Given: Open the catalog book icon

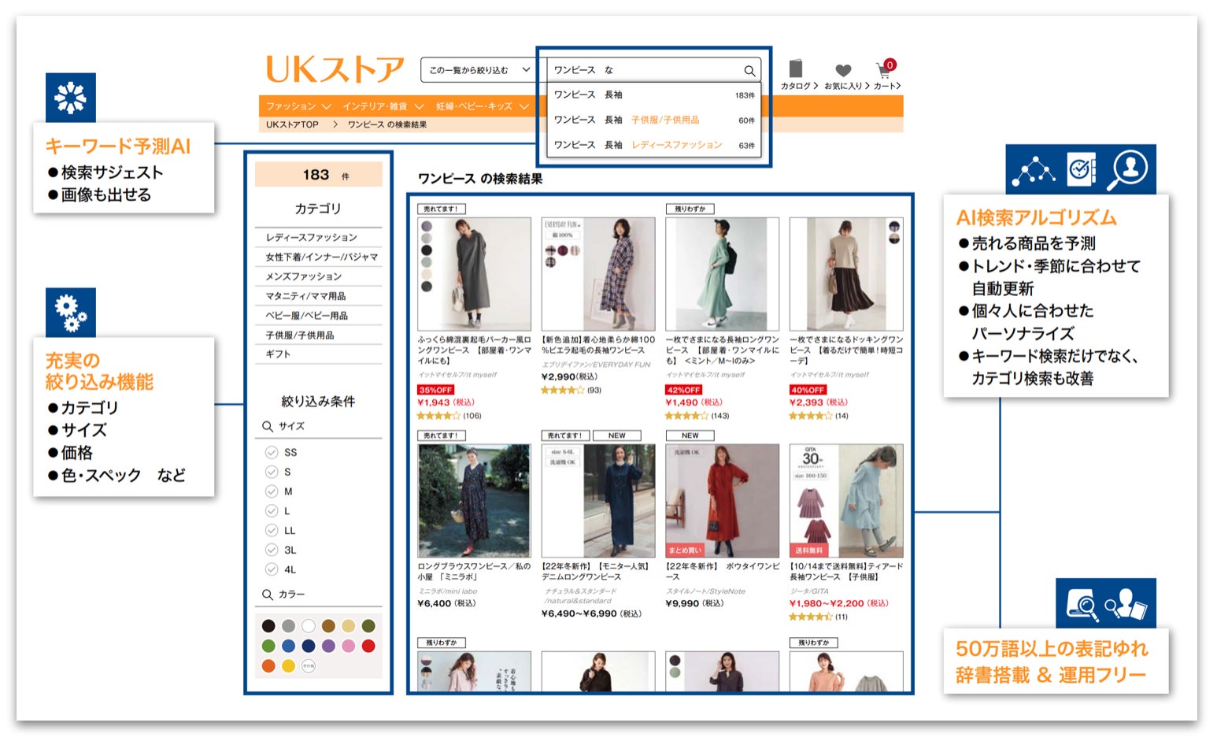Looking at the screenshot, I should [796, 69].
